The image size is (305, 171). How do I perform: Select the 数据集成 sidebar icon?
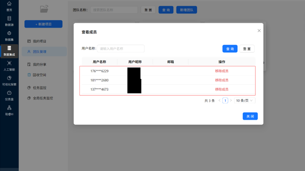[9, 48]
